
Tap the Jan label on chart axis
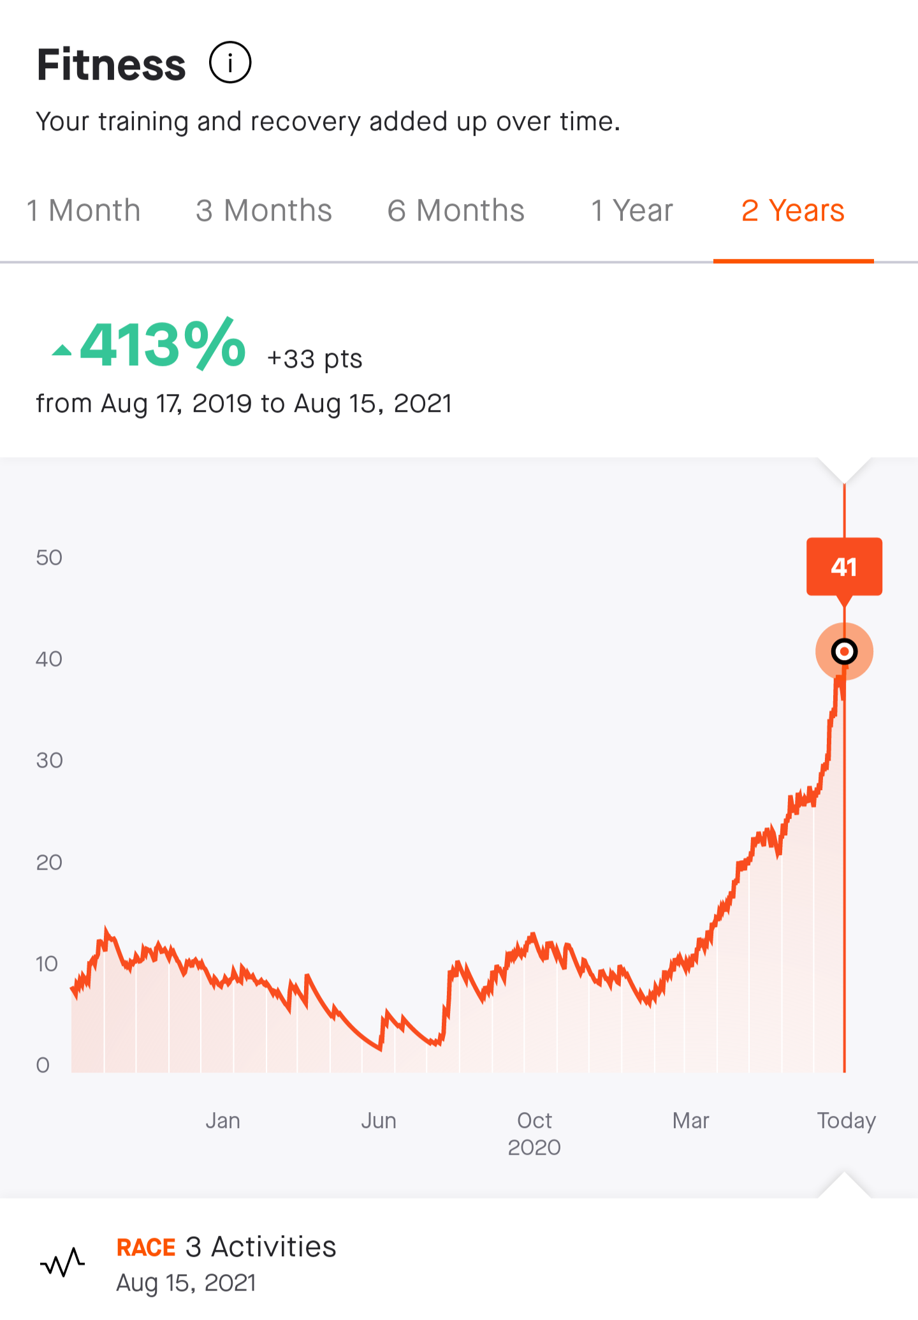222,1120
